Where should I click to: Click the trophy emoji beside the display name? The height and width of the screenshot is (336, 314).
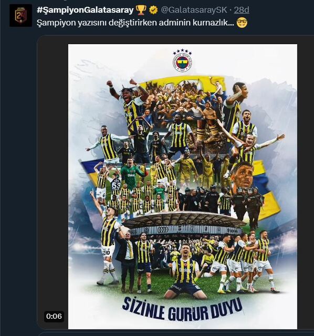coord(141,10)
